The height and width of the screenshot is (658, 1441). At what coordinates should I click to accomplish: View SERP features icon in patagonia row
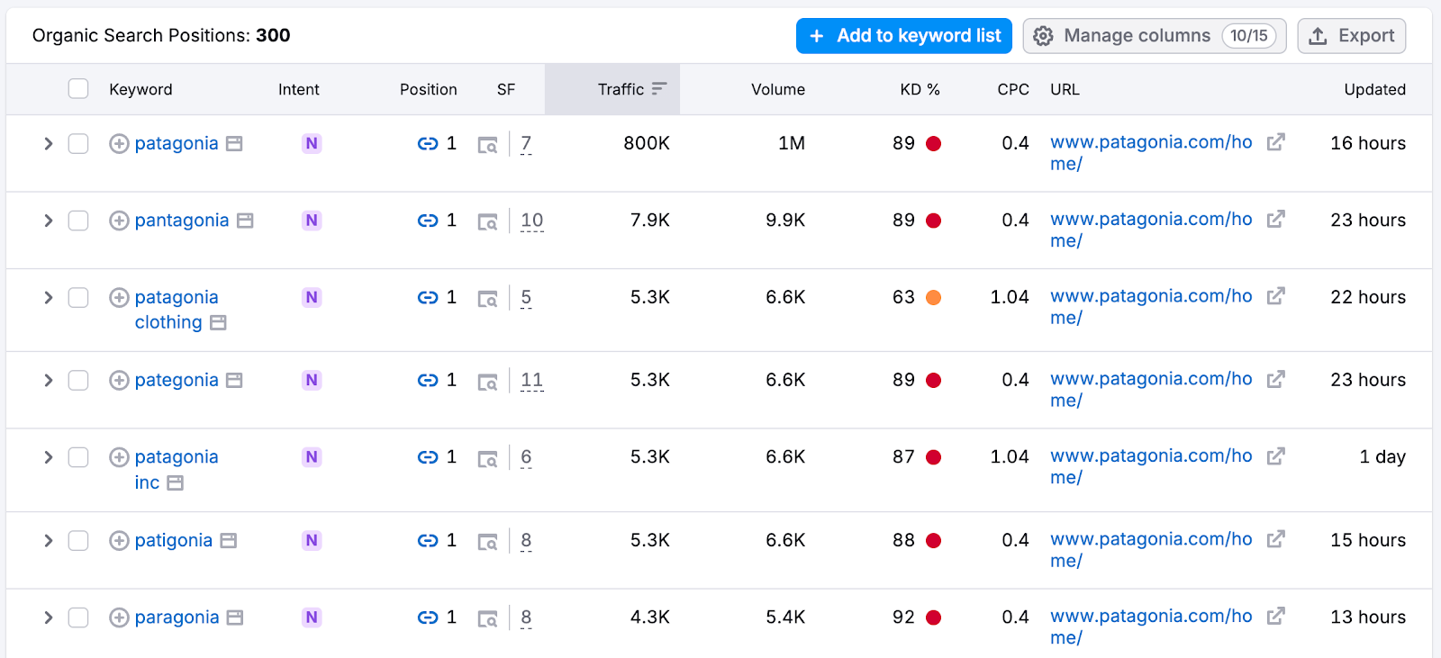coord(487,145)
